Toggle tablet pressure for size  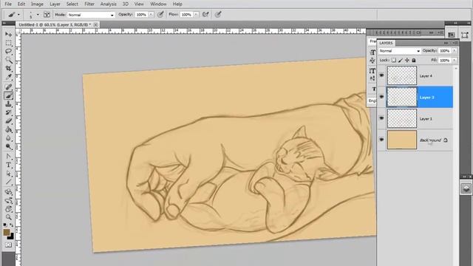[218, 15]
